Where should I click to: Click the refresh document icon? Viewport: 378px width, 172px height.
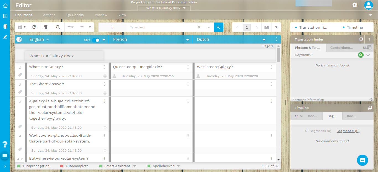(34, 27)
